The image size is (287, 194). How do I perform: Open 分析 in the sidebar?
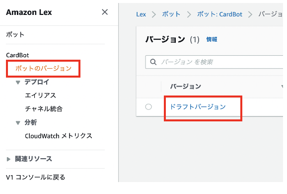(x=31, y=122)
